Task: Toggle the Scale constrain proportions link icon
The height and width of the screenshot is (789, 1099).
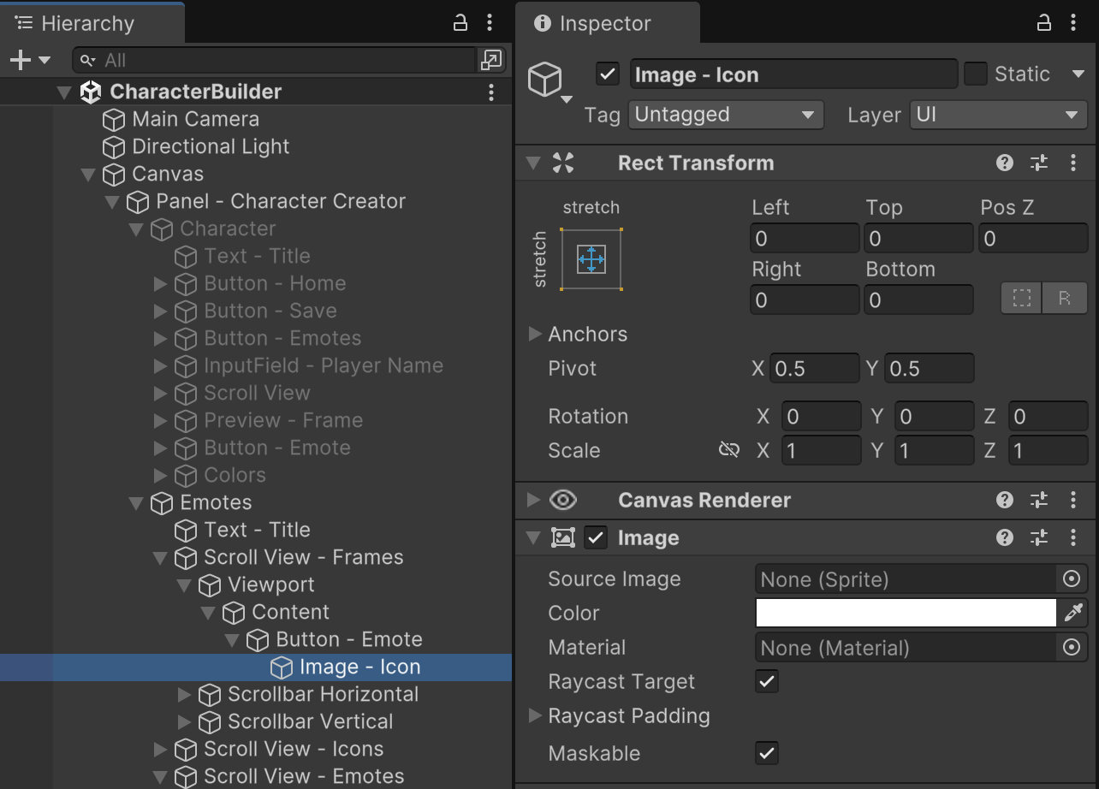Action: tap(729, 450)
